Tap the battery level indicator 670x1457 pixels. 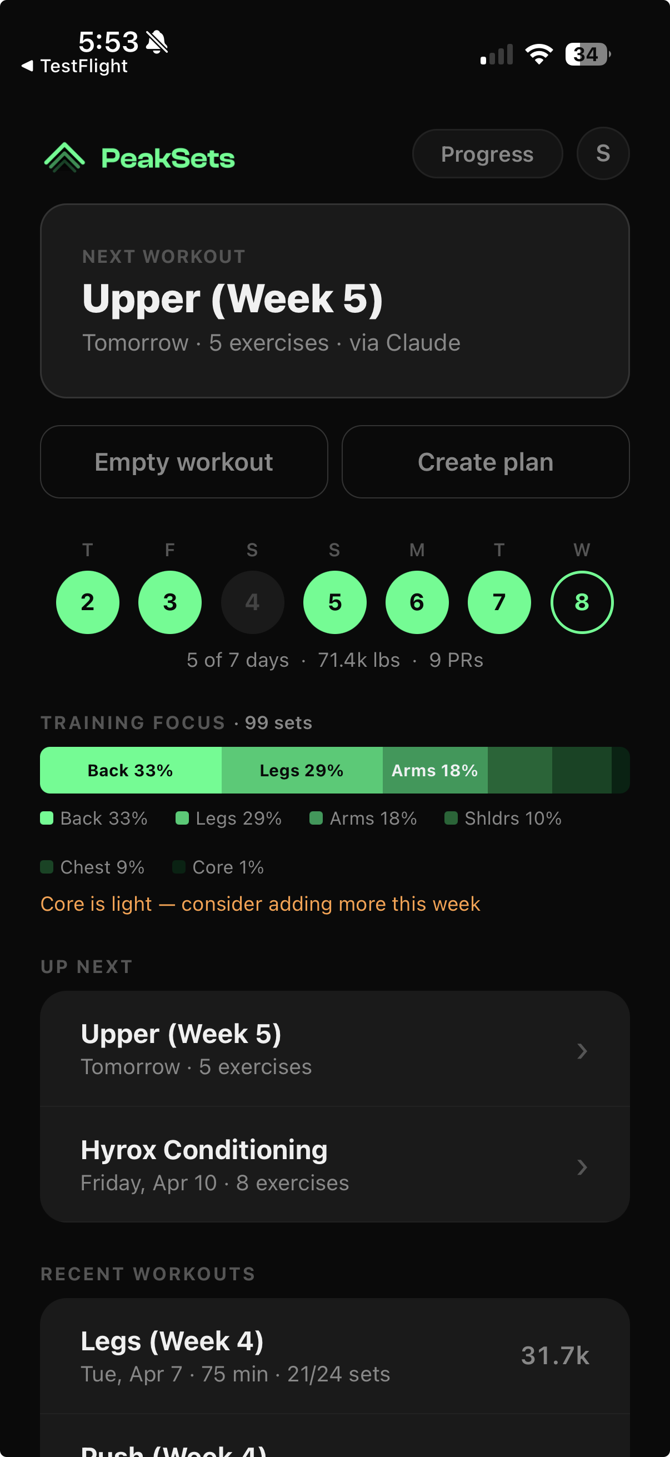point(587,54)
